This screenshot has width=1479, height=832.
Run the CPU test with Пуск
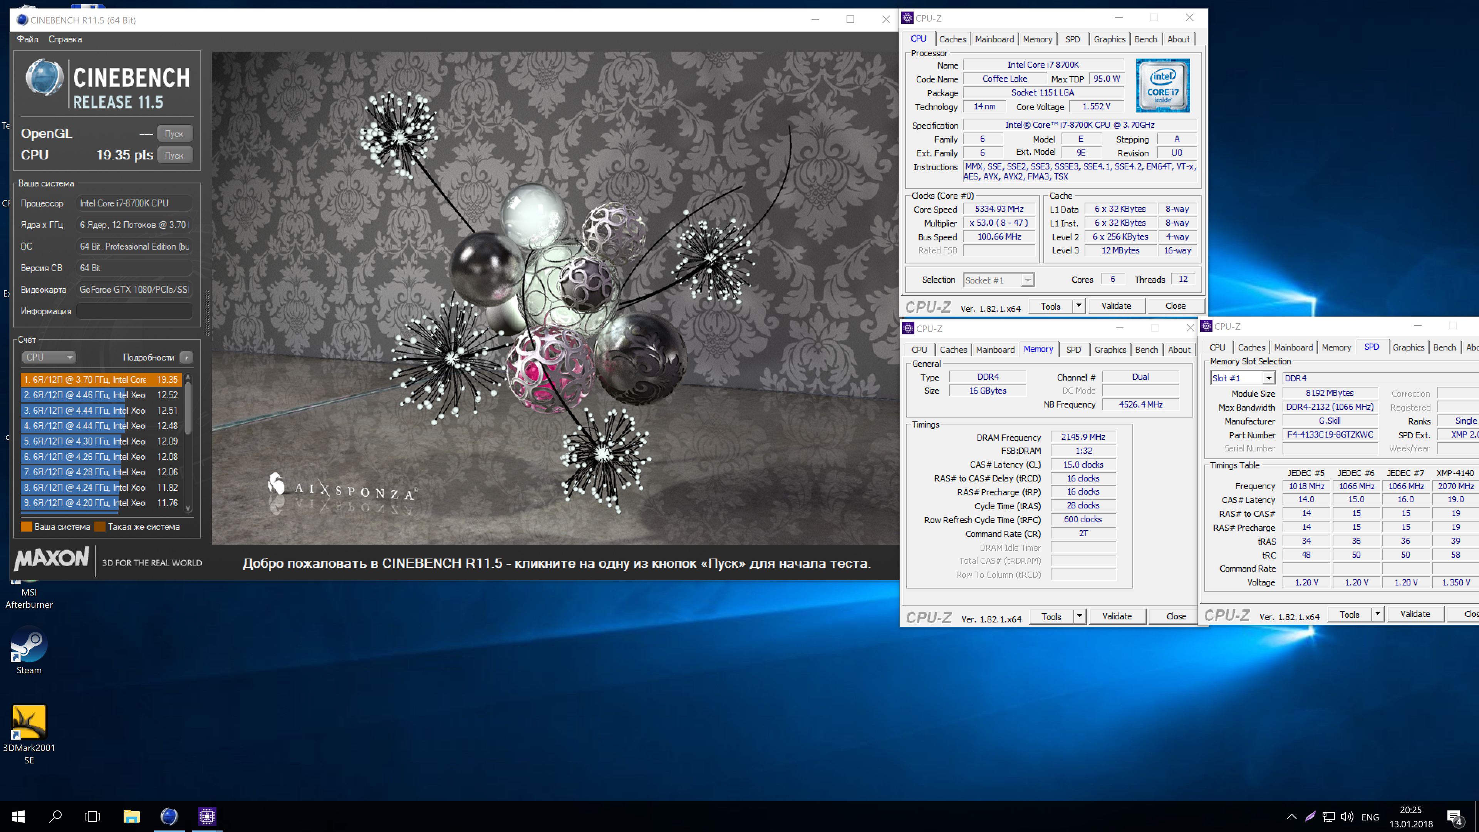point(174,155)
